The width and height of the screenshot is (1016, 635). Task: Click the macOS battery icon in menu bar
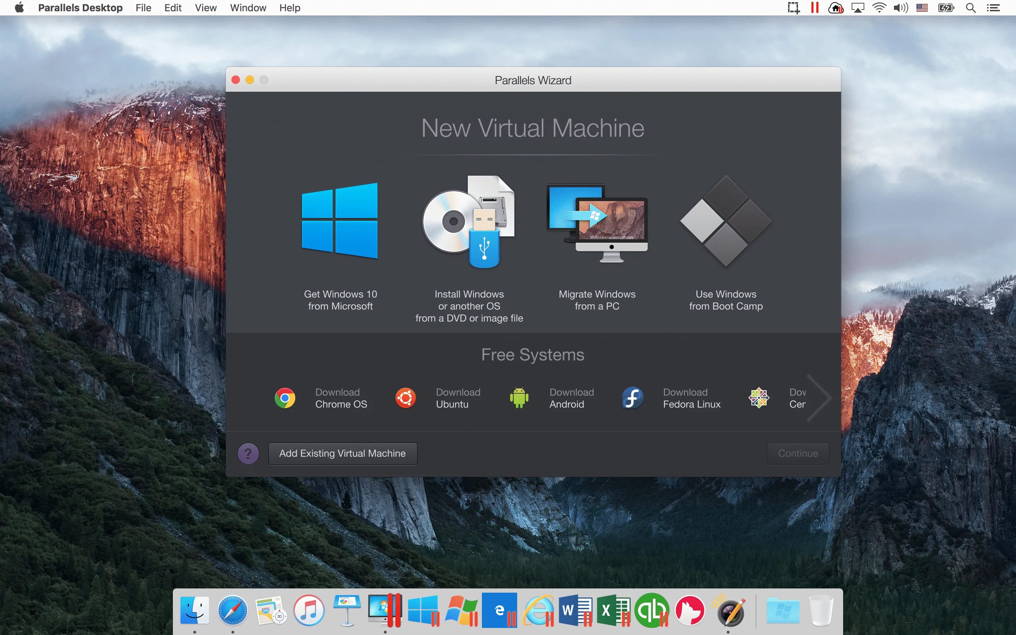pyautogui.click(x=947, y=8)
